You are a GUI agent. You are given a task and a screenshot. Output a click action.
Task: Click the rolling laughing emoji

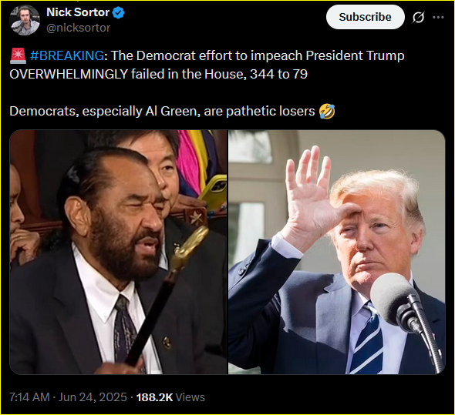pos(327,112)
